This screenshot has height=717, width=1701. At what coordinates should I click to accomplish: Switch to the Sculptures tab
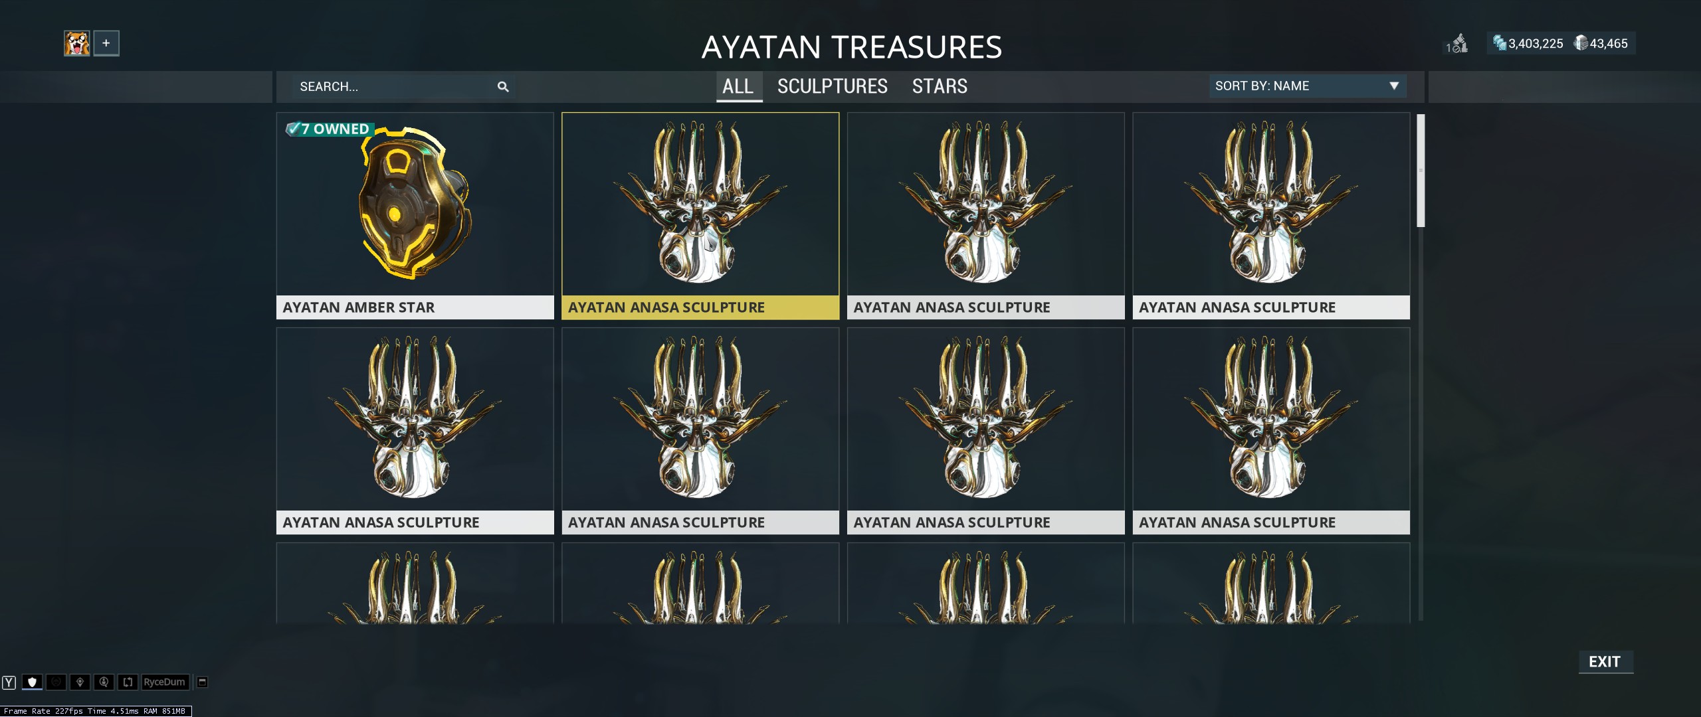pos(832,86)
